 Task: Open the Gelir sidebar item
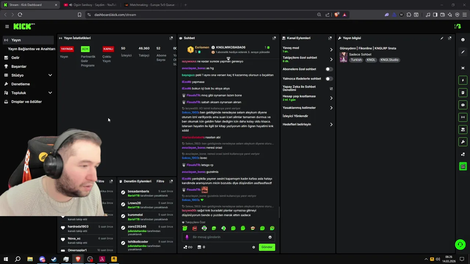point(28,58)
